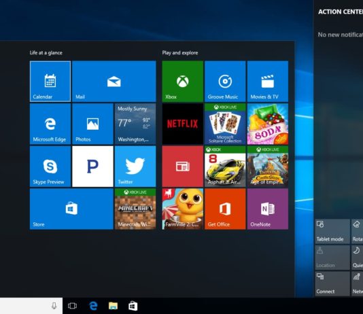Image resolution: width=363 pixels, height=314 pixels.
Task: Open the OneNote tile
Action: click(268, 209)
